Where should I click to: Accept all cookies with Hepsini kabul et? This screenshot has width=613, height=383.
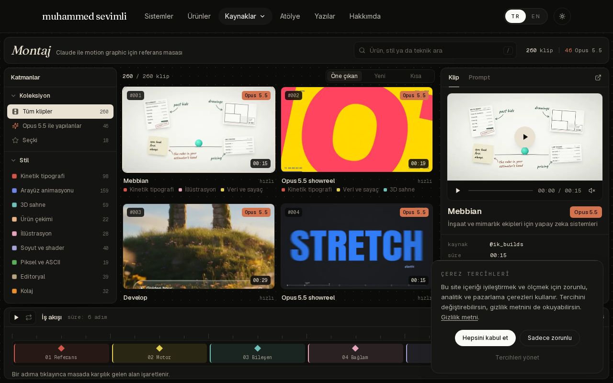(x=485, y=338)
